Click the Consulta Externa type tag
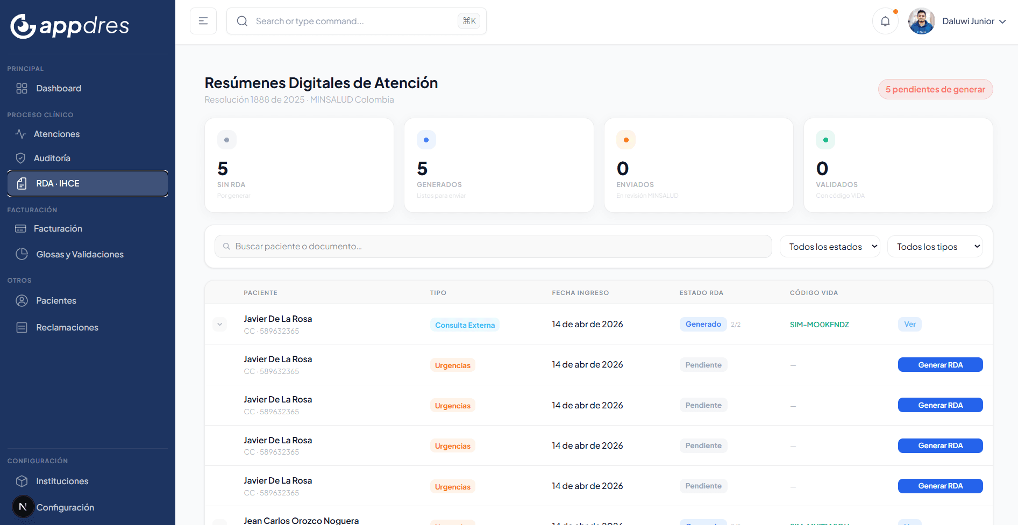 [465, 325]
